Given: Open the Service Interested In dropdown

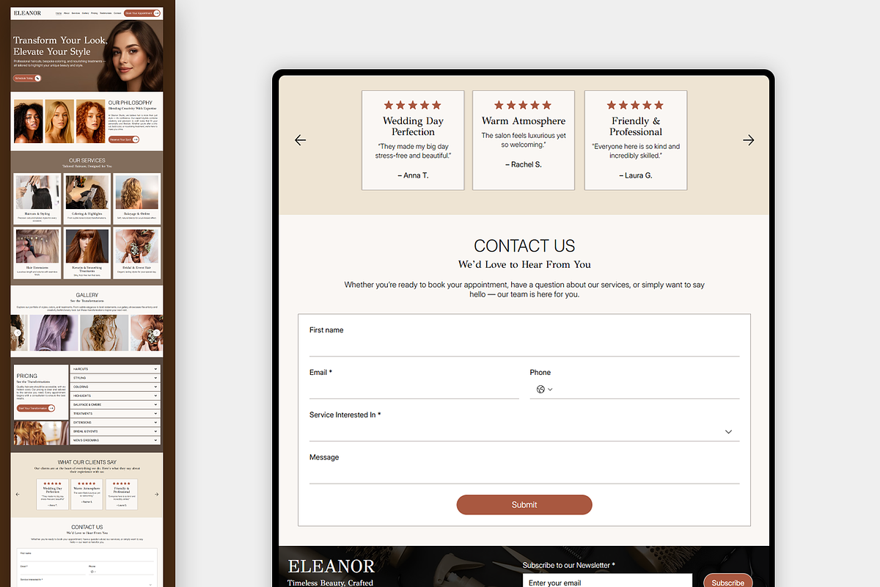Looking at the screenshot, I should 524,432.
